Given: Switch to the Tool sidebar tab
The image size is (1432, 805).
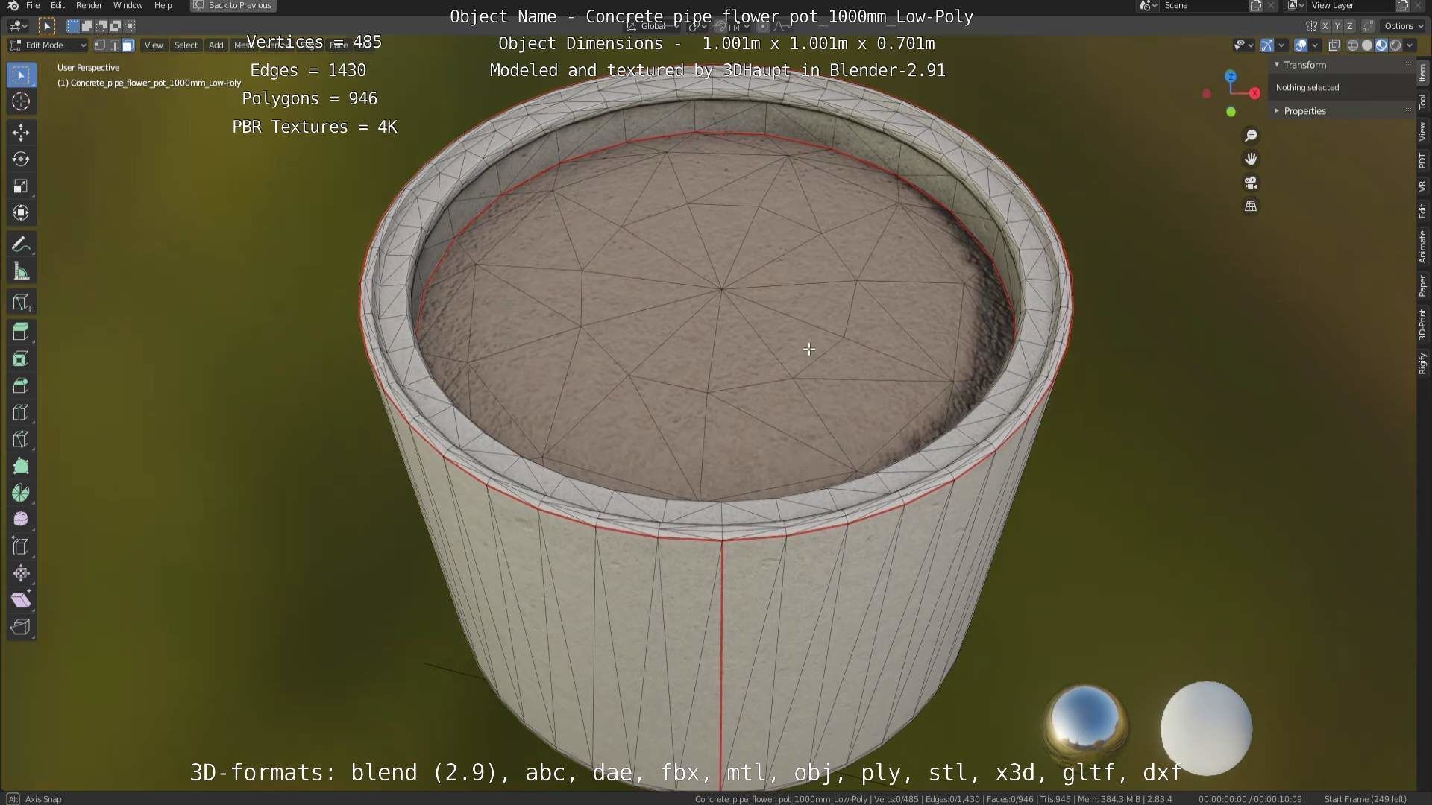Looking at the screenshot, I should 1423,102.
